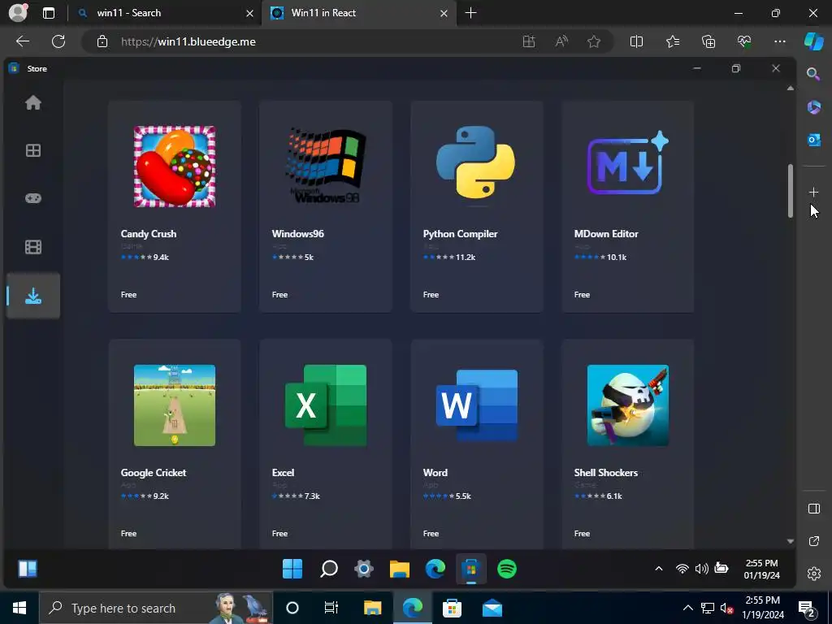832x624 pixels.
Task: Click the battery icon in web taskbar tray
Action: tap(721, 568)
